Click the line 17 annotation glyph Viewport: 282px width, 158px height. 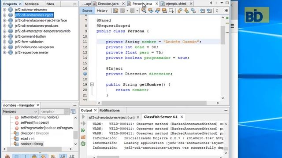[85, 74]
